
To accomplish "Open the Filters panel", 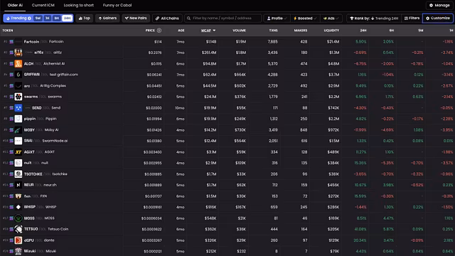I will (412, 18).
